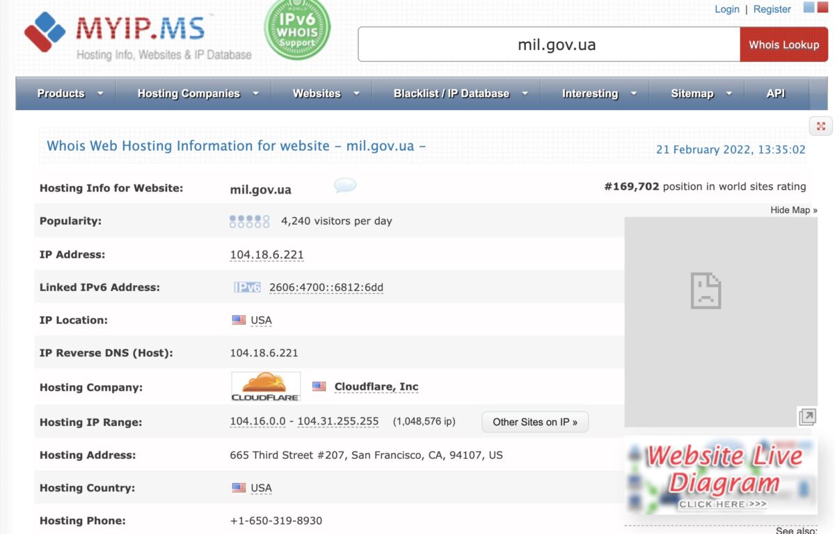Click the IP Reverse DNS host value
The image size is (835, 534).
pyautogui.click(x=264, y=353)
